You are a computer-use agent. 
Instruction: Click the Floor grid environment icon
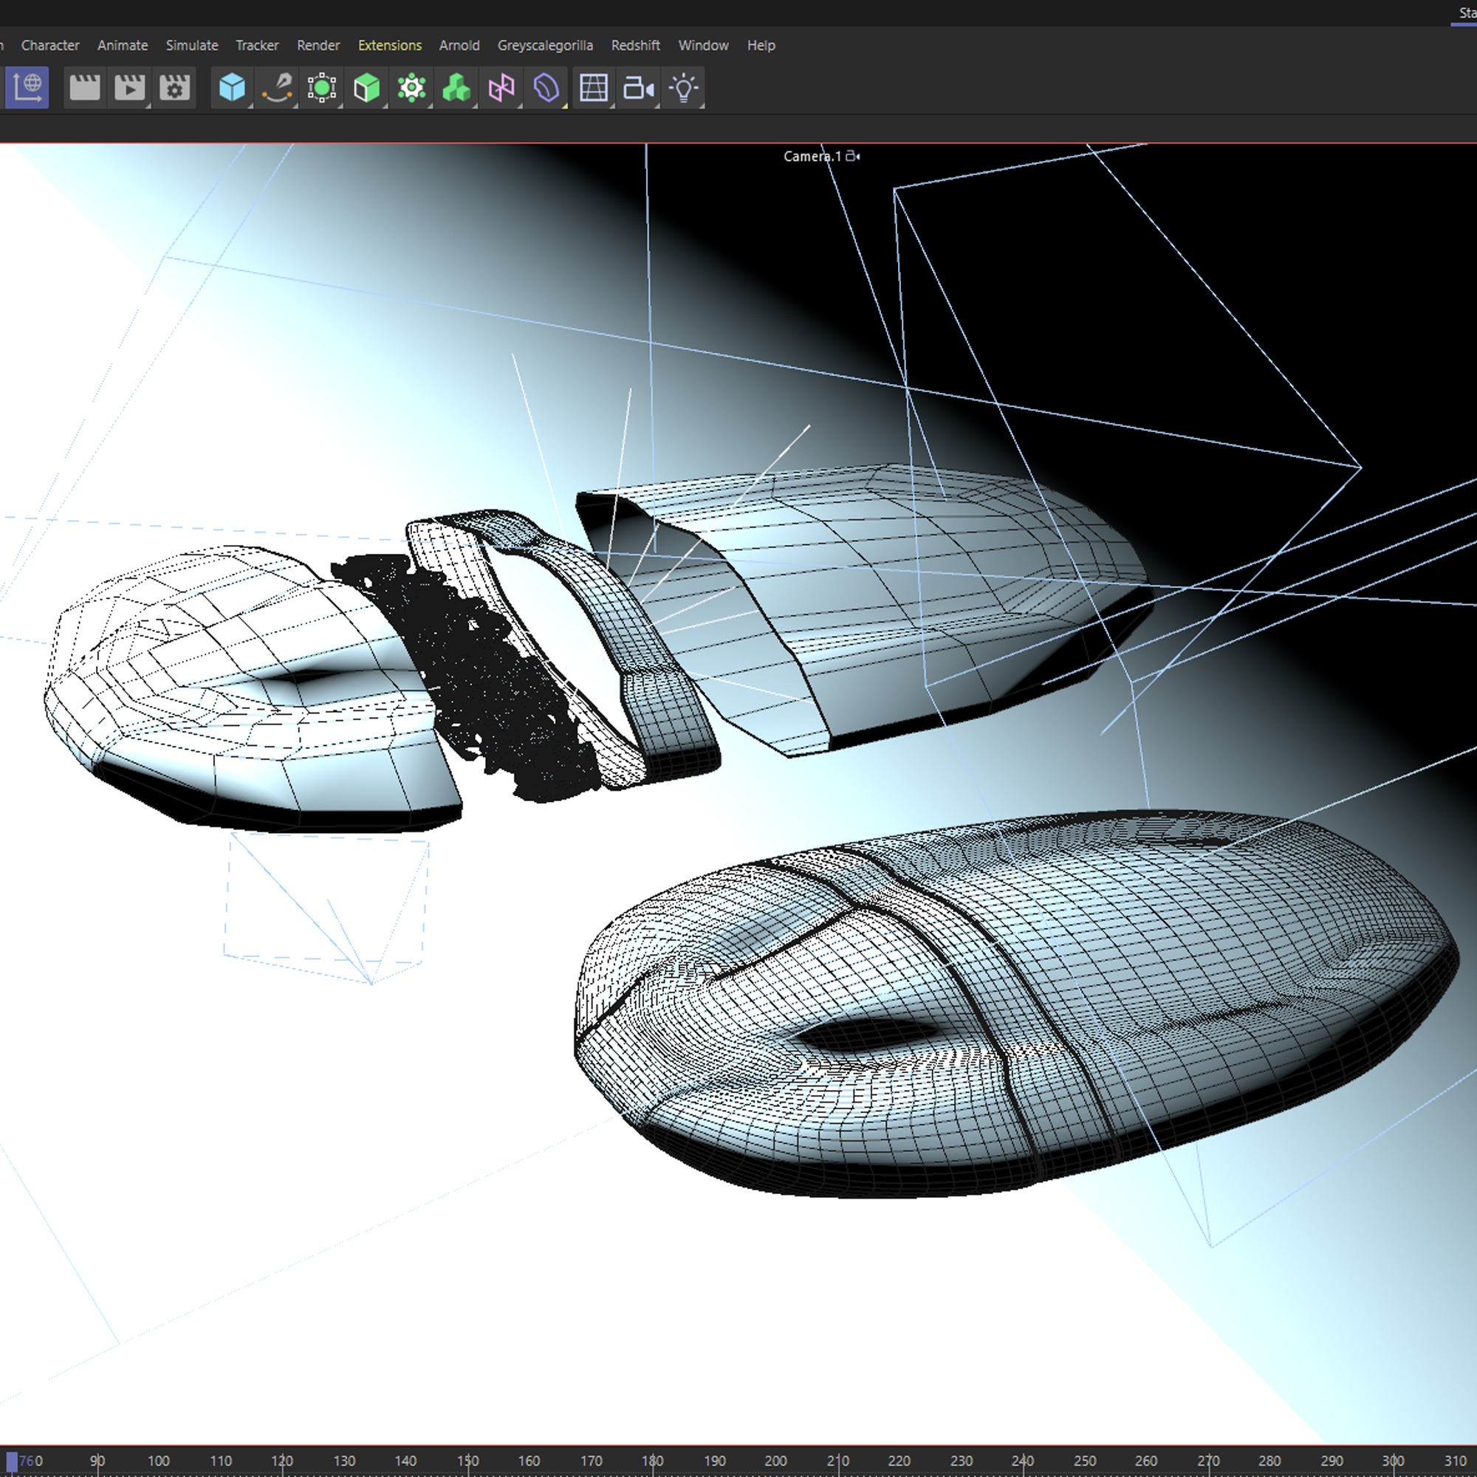(594, 88)
